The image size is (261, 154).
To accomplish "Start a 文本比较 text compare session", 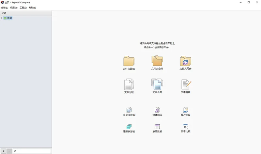I will 129,86.
